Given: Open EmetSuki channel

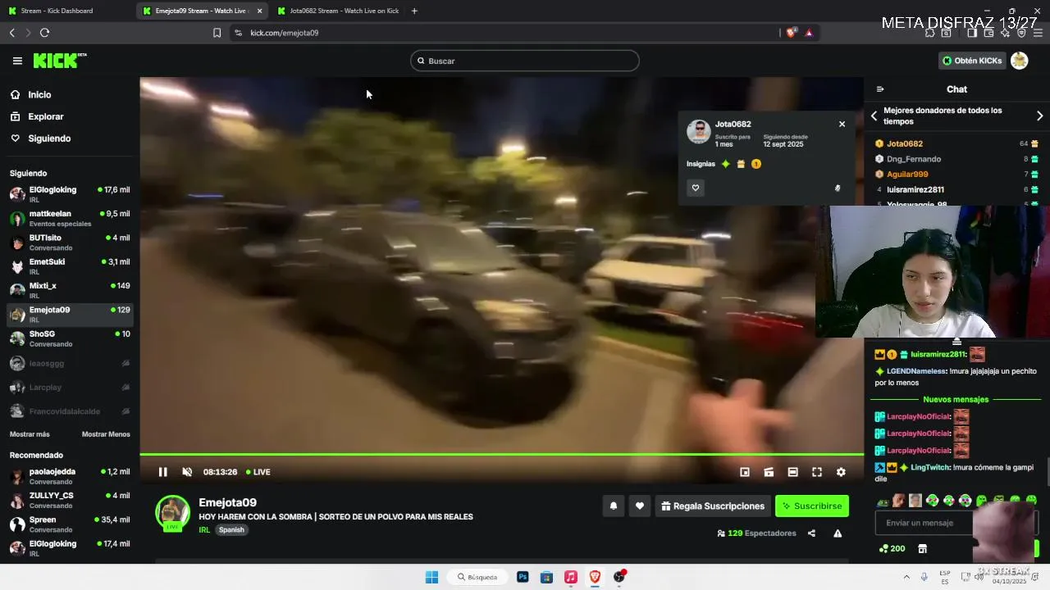Looking at the screenshot, I should point(69,266).
